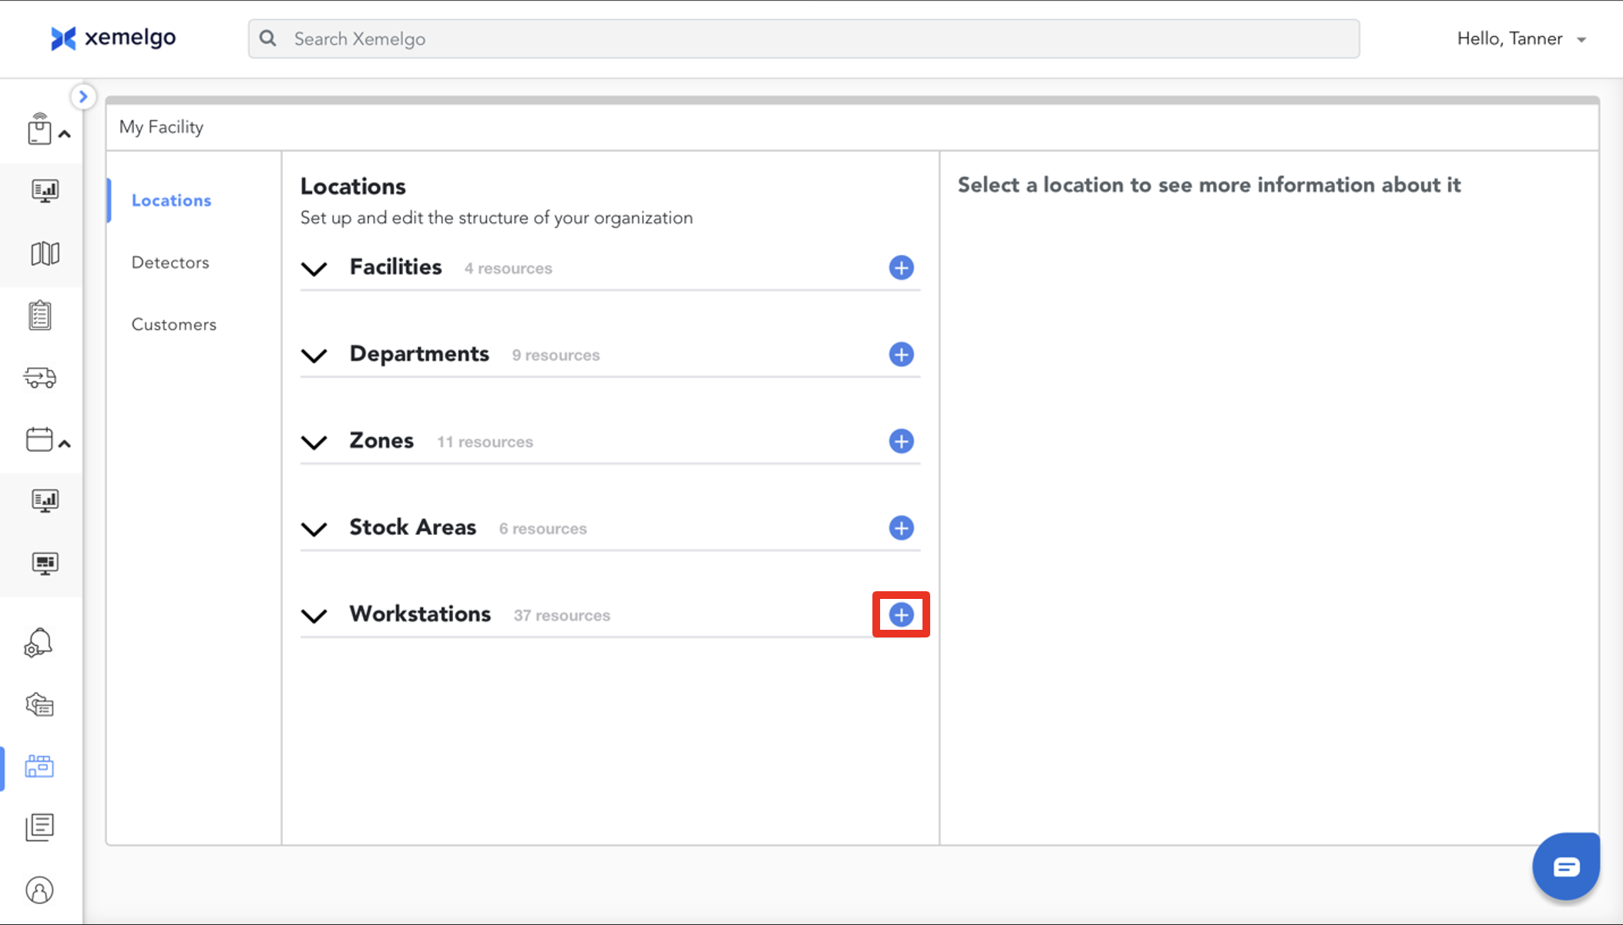The height and width of the screenshot is (925, 1623).
Task: Click the Search Xemelgo input field
Action: tap(803, 39)
